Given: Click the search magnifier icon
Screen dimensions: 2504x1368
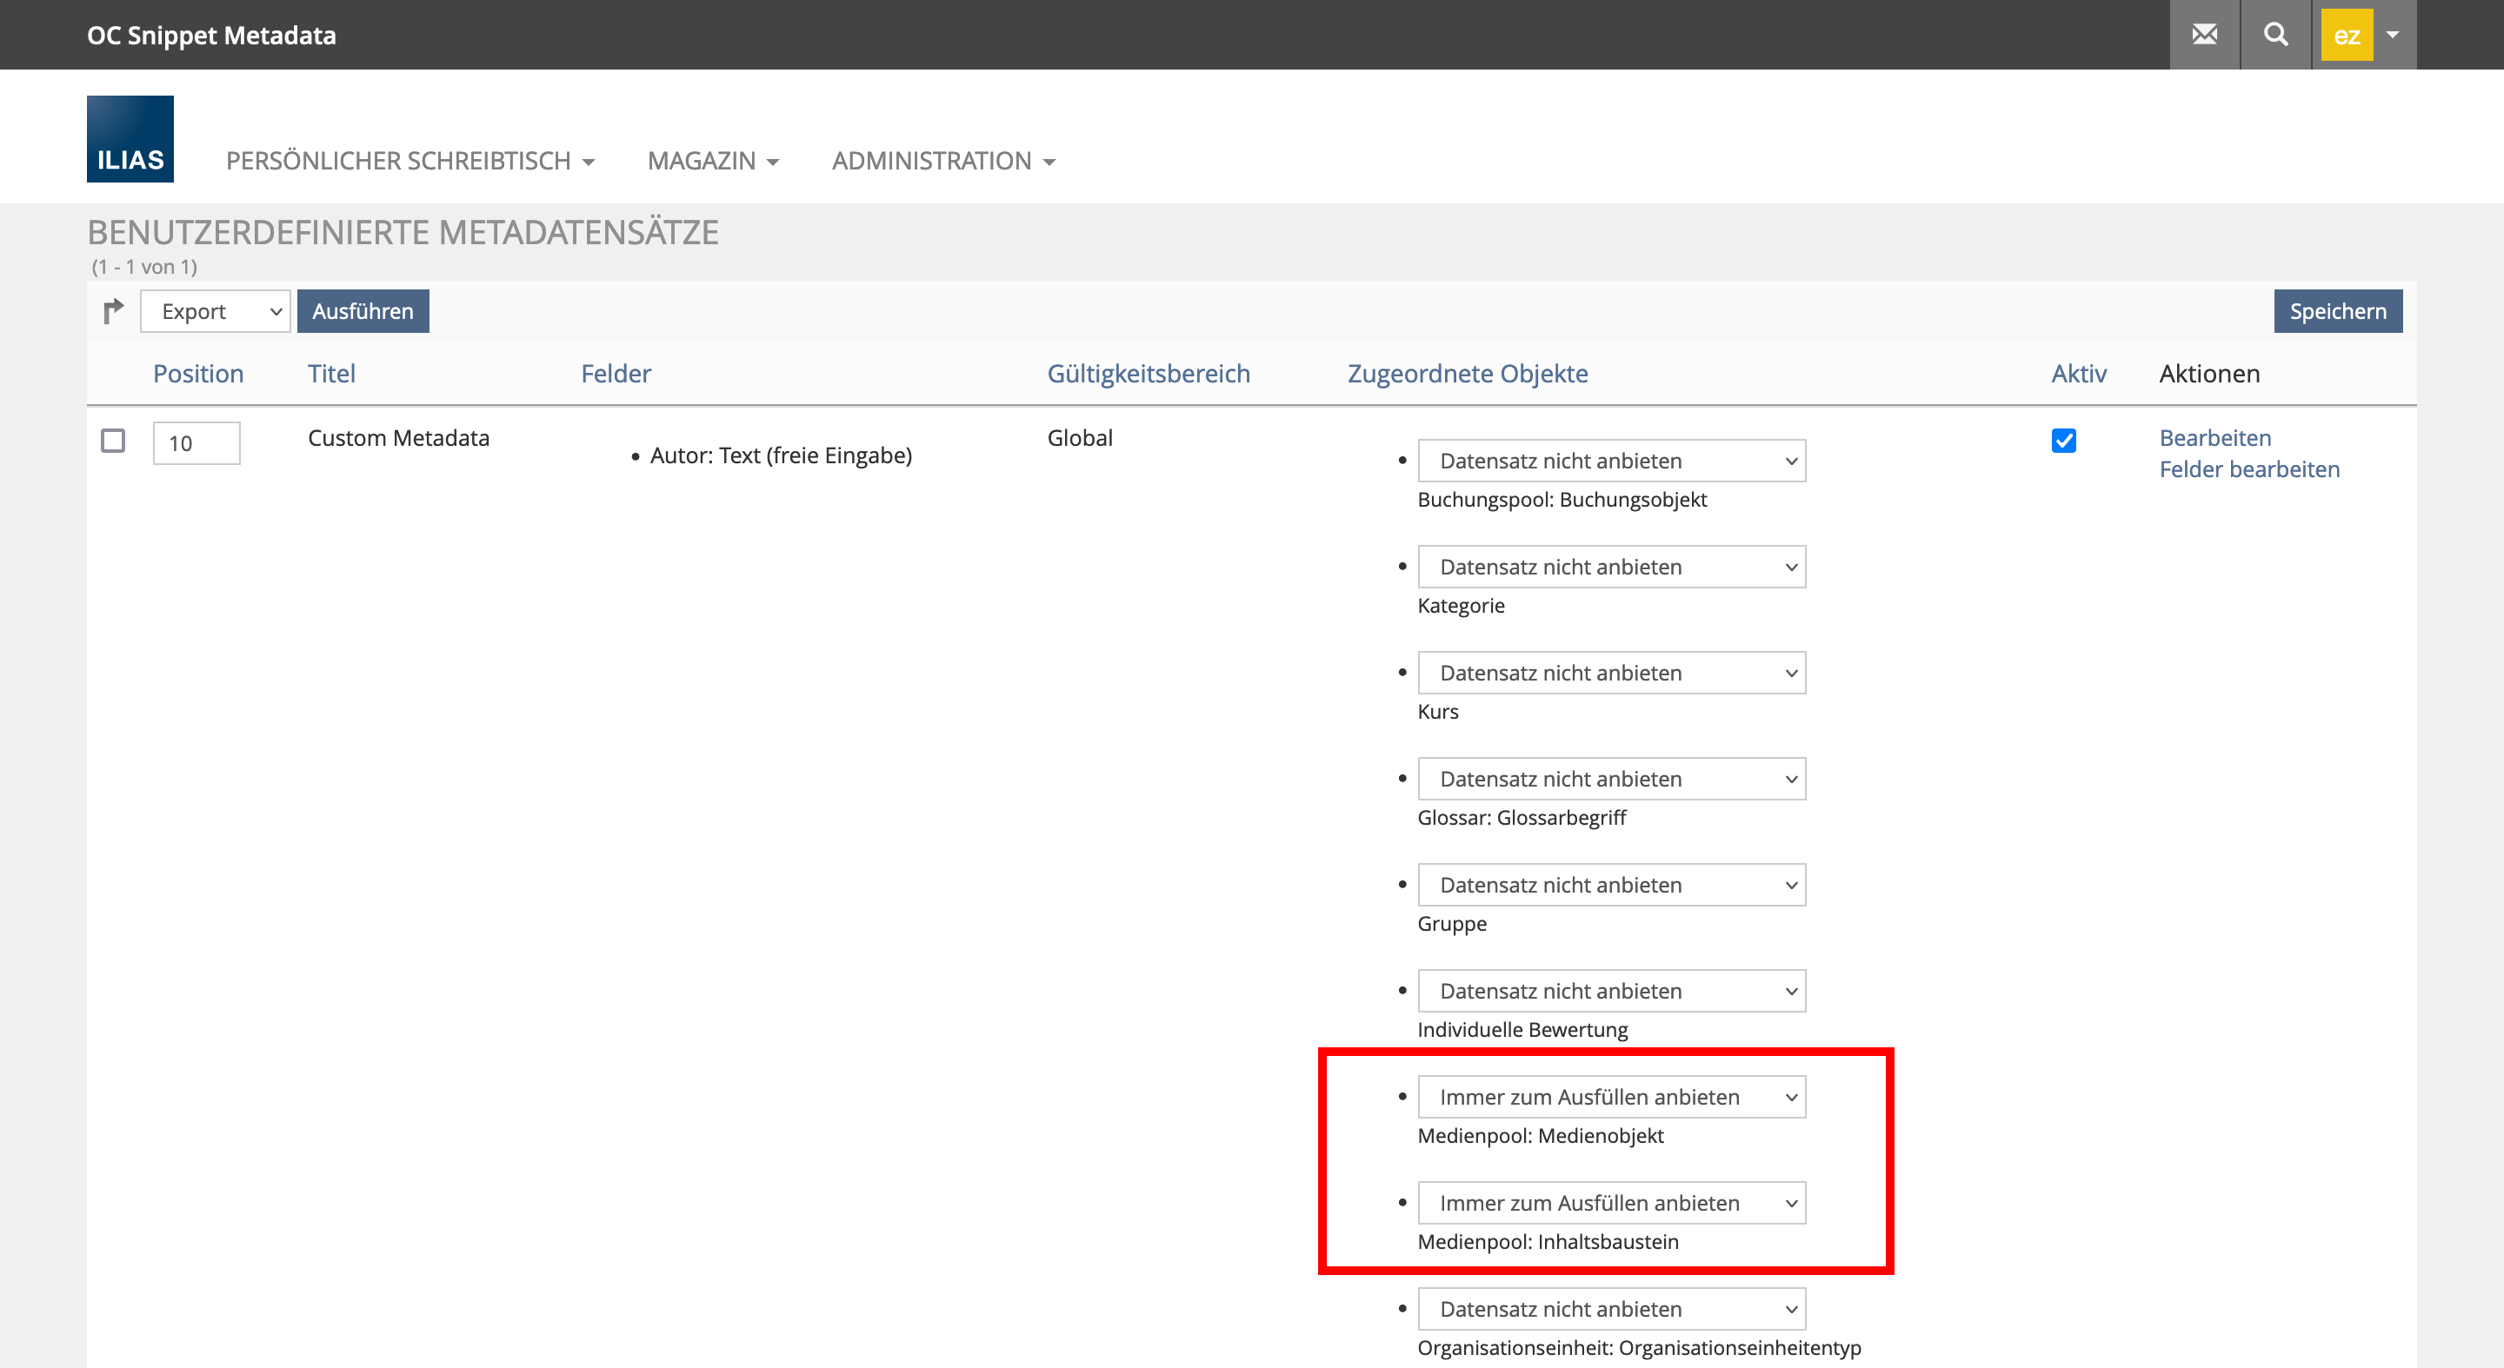Looking at the screenshot, I should (2274, 35).
